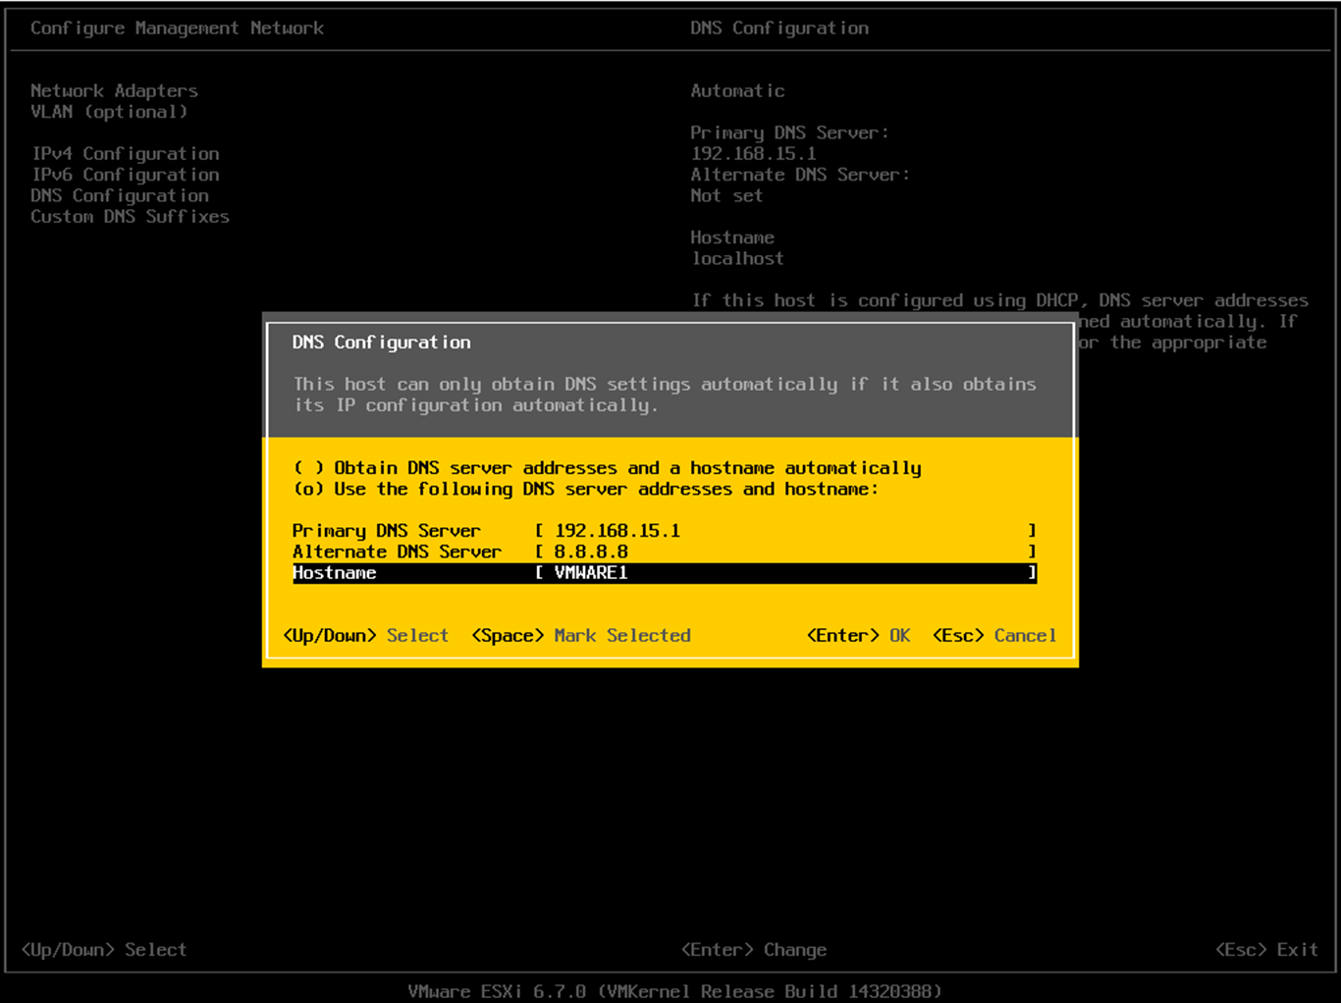Click the highlighted 'Hostname' label in dialog

click(335, 573)
